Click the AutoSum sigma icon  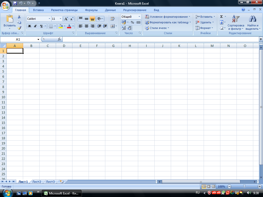(x=222, y=17)
